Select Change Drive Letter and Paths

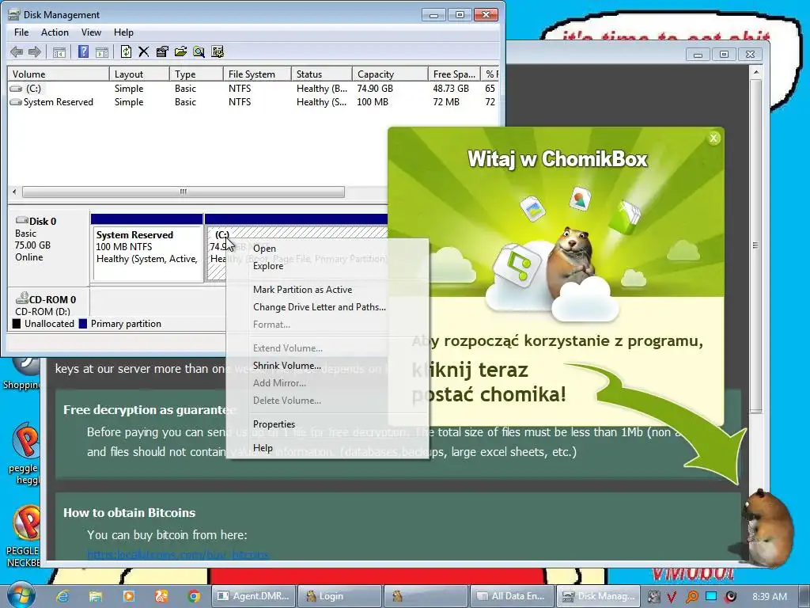pos(327,307)
